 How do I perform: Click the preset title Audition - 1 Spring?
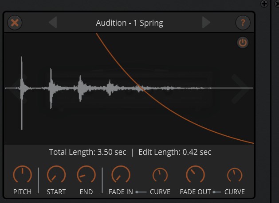click(x=130, y=23)
